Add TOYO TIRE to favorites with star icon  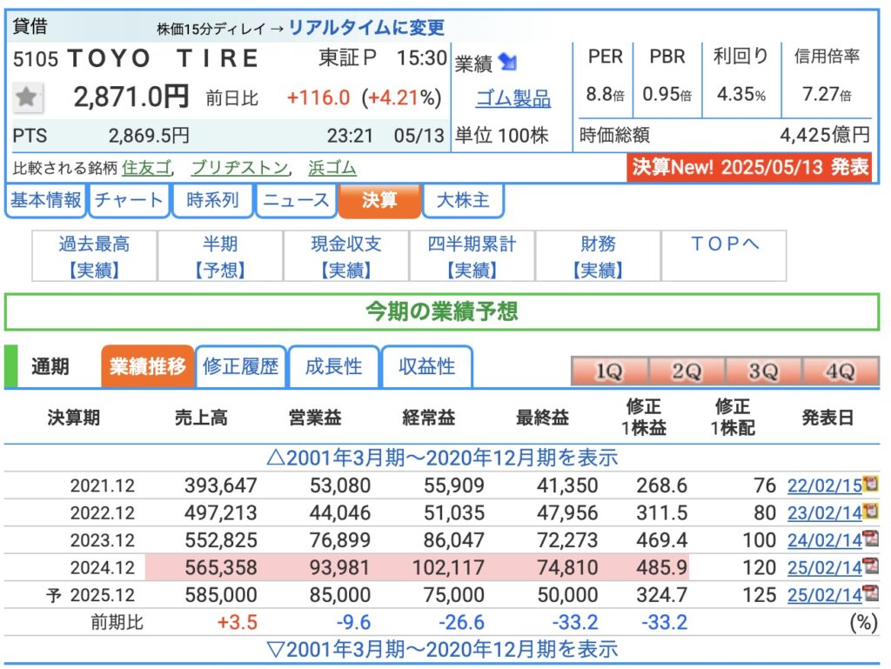(27, 97)
